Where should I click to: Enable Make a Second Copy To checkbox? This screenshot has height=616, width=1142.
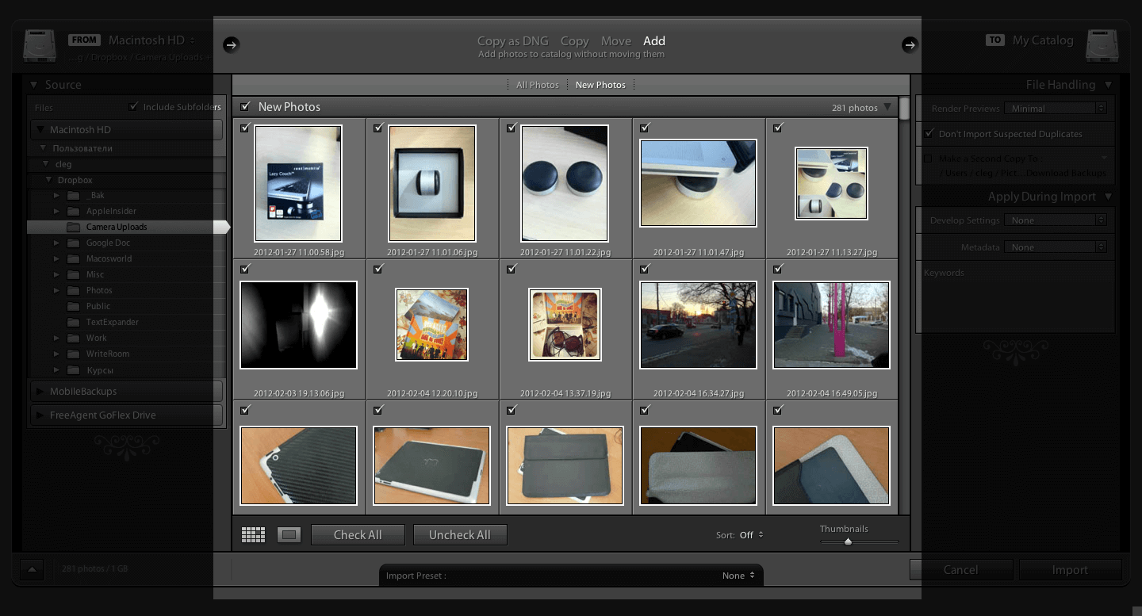coord(928,159)
